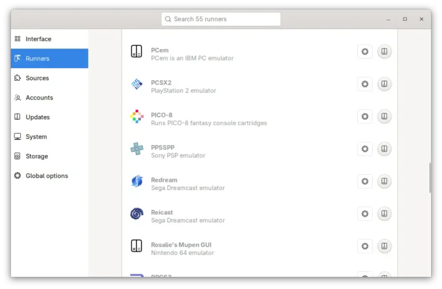
Task: Select the Redream runner name
Action: (x=164, y=180)
